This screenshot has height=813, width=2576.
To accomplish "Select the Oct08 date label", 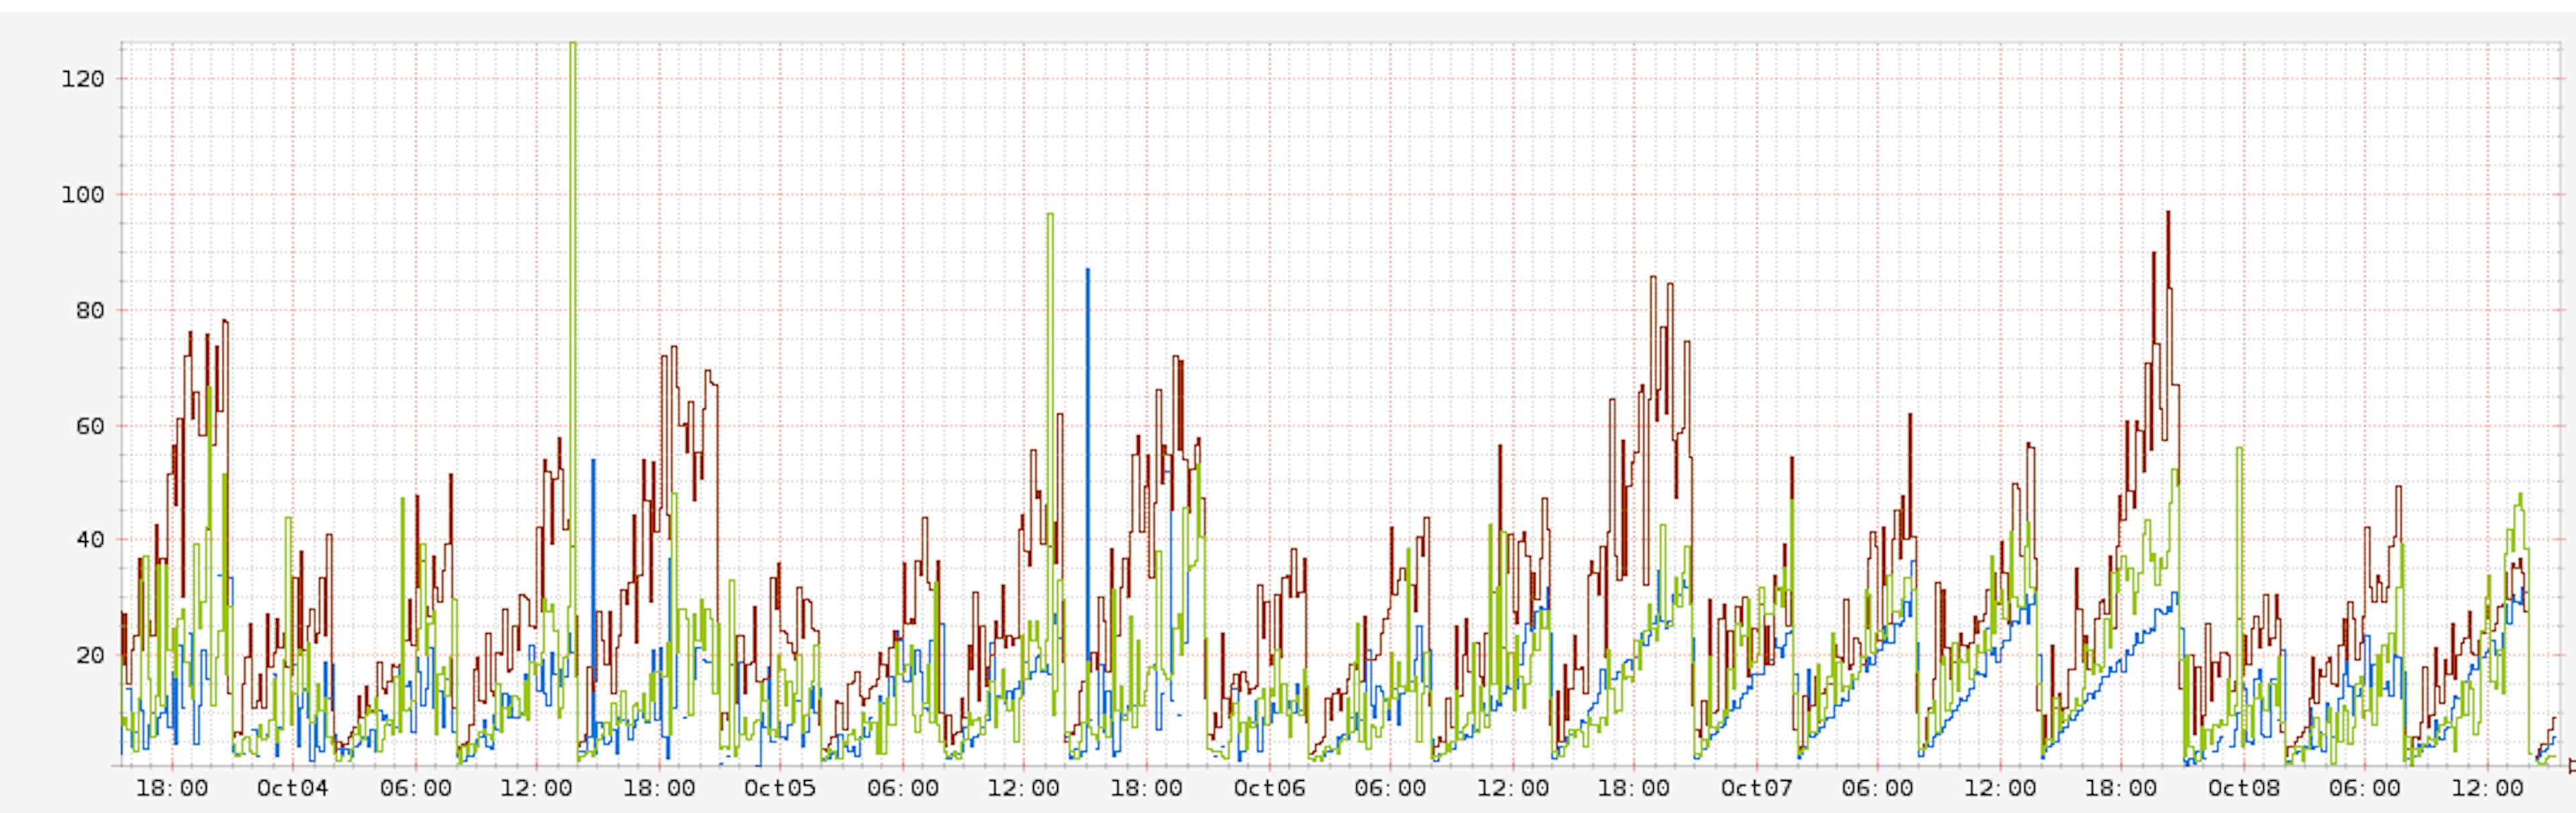I will 2244,788.
